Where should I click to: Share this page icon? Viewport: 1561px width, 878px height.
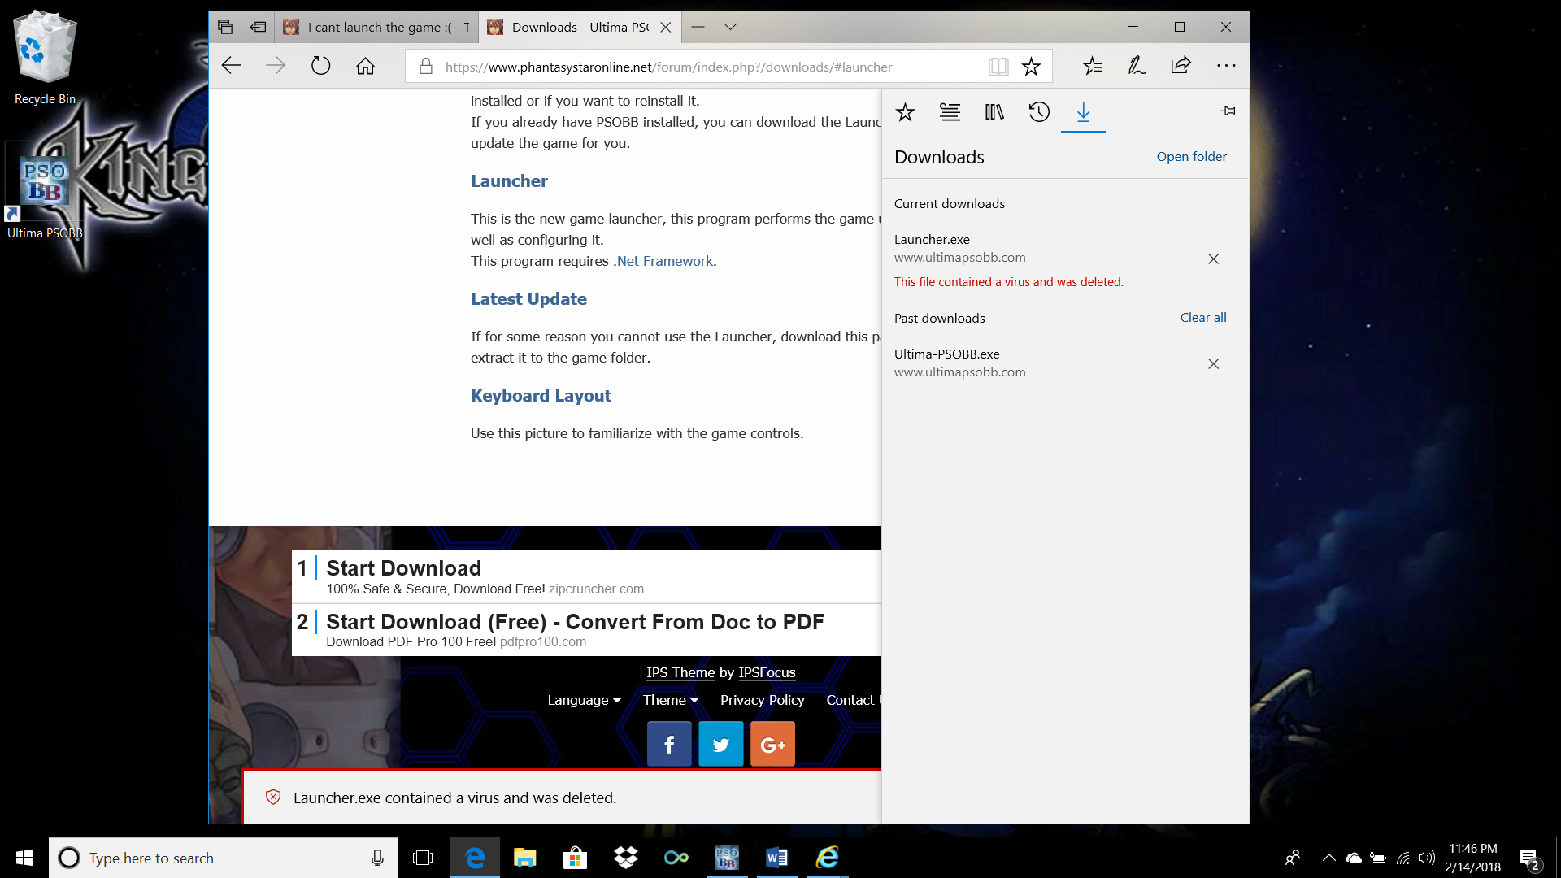[x=1181, y=66]
